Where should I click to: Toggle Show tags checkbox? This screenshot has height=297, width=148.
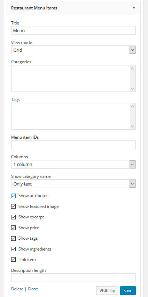coord(13,238)
